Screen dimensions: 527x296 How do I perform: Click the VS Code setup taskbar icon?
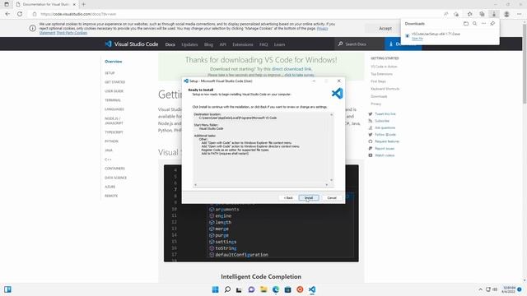click(x=312, y=289)
